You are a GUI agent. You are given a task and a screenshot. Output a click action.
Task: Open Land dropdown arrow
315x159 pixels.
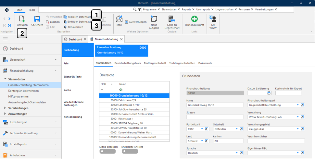(202, 141)
